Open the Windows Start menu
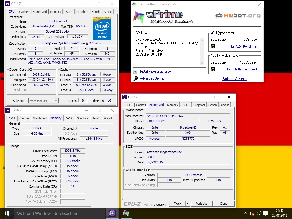 click(x=7, y=213)
